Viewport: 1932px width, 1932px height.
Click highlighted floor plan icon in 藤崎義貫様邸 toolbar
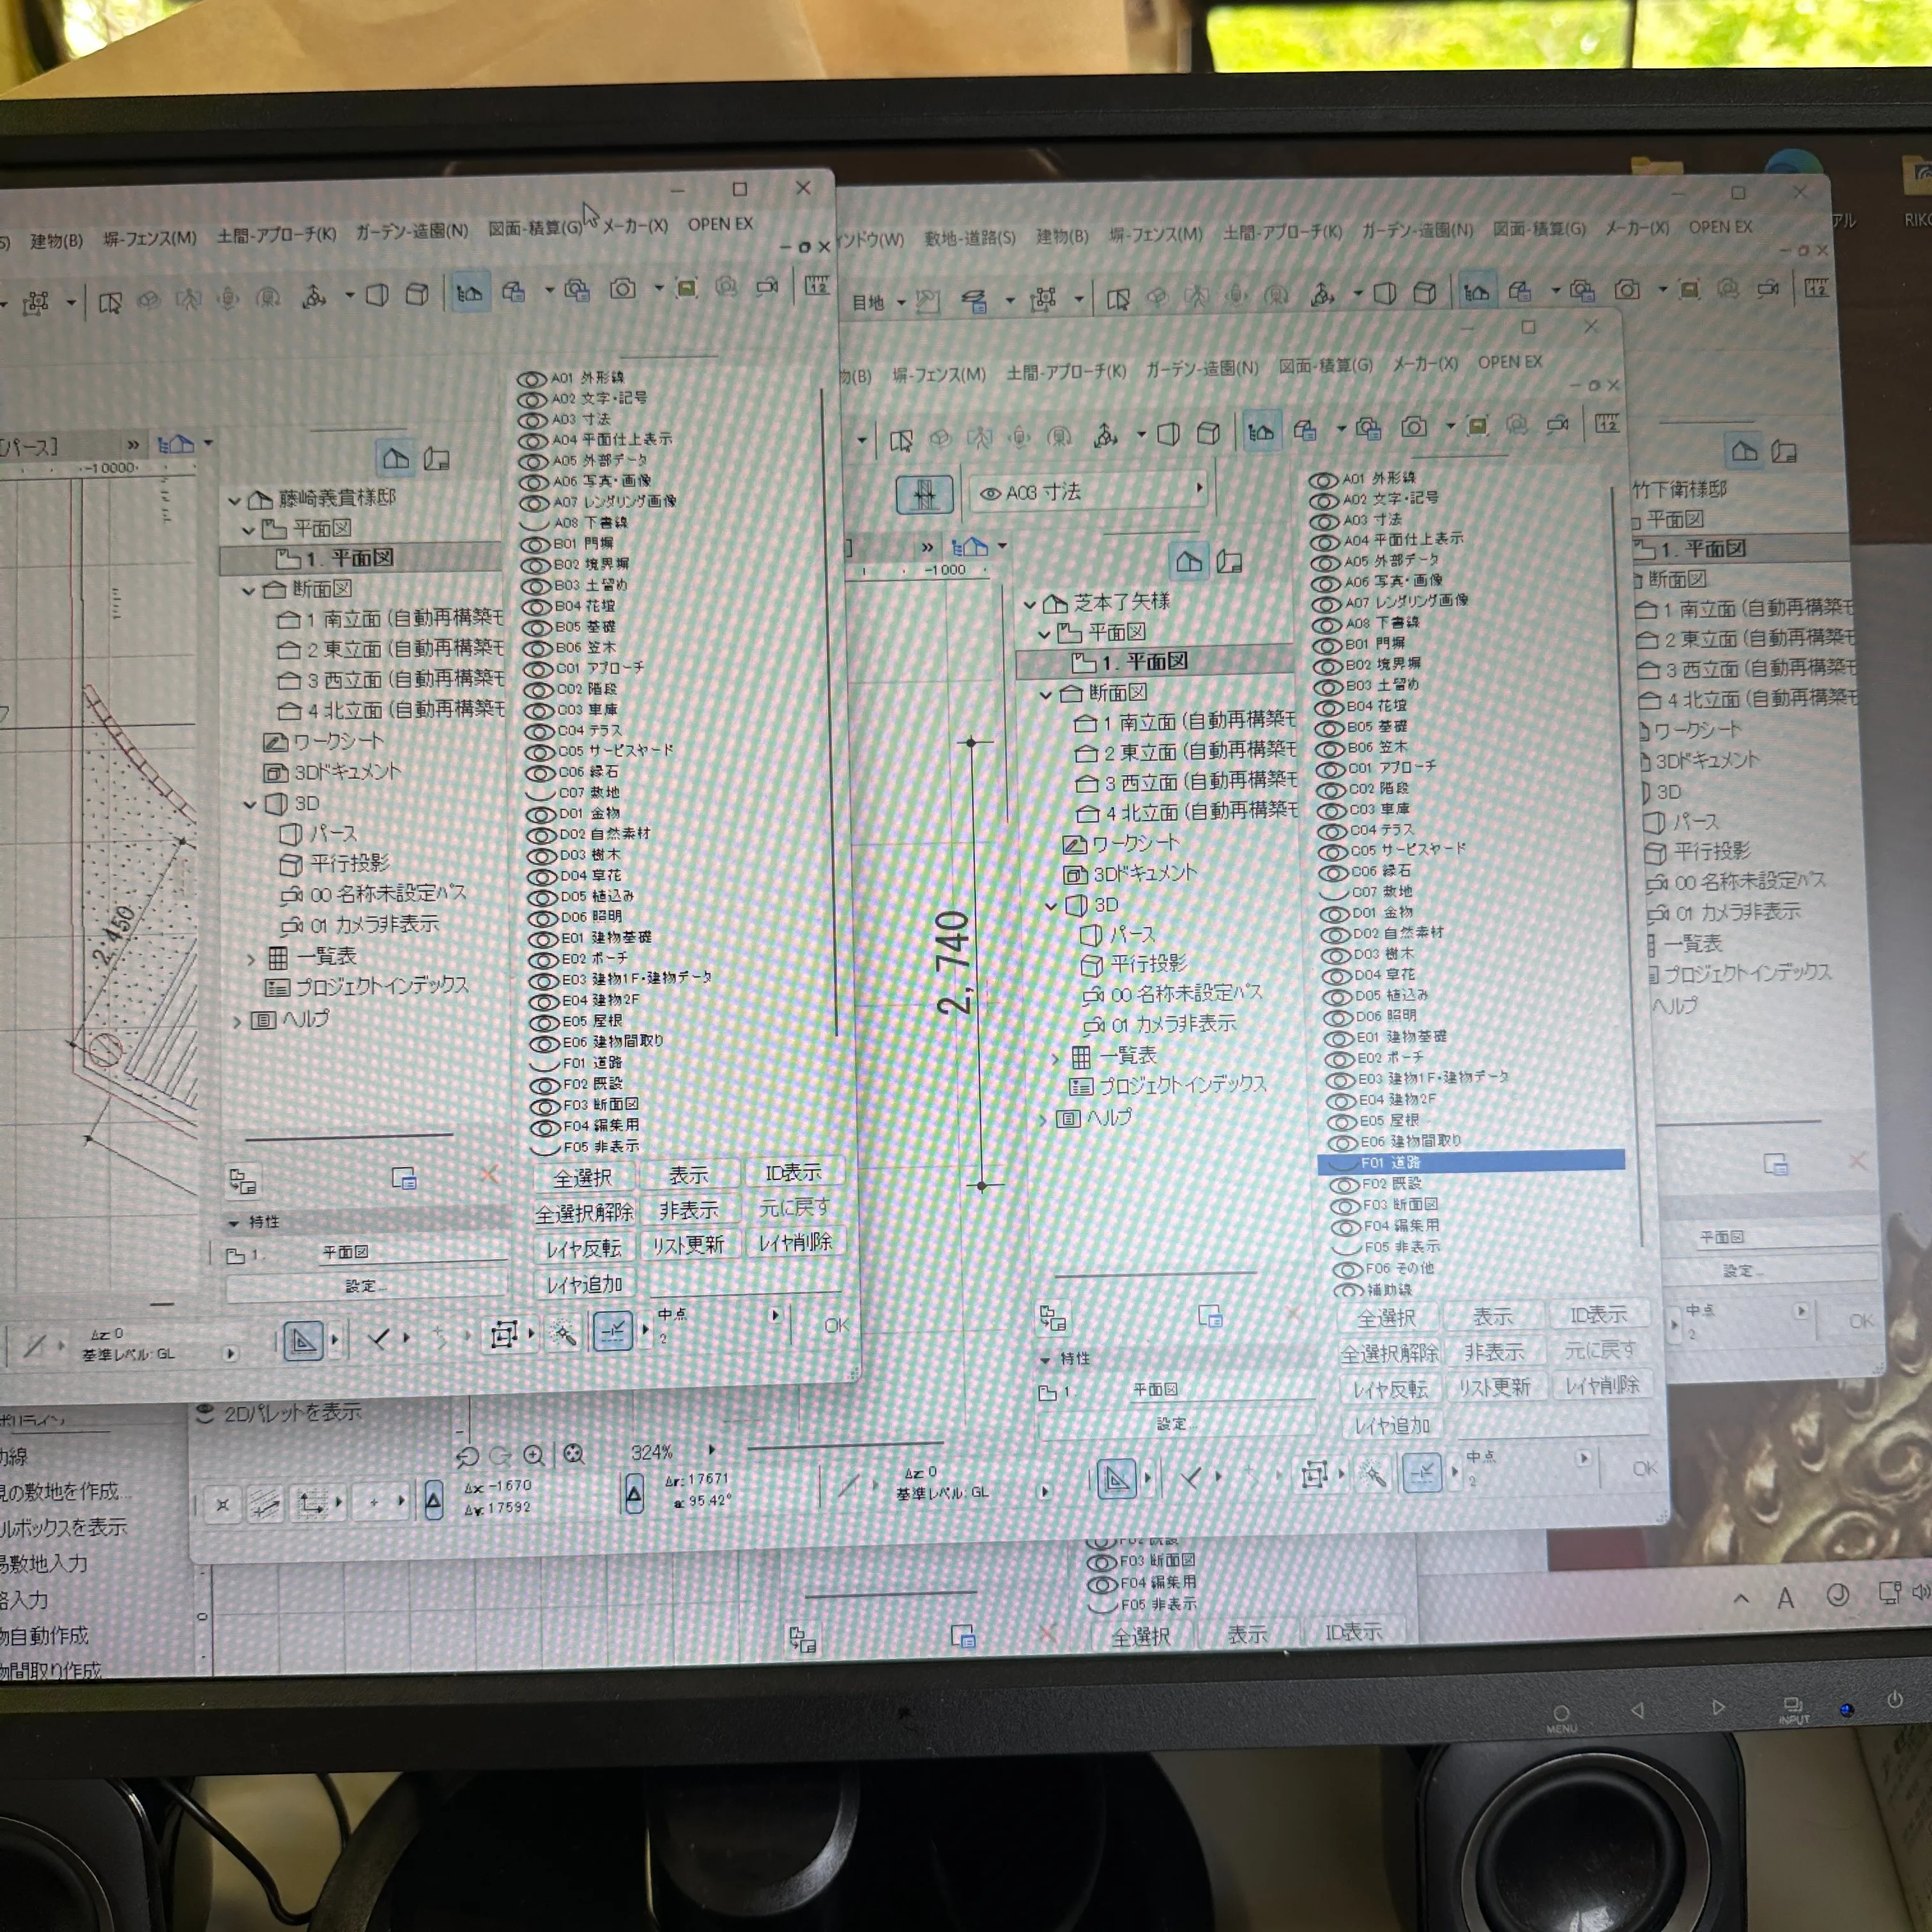coord(469,292)
